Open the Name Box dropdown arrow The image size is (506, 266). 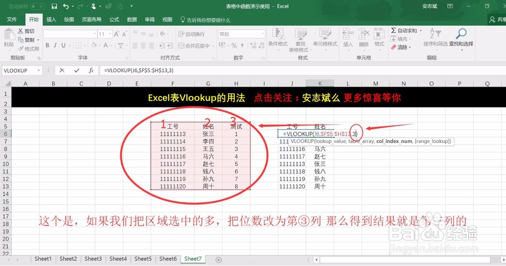(x=39, y=71)
